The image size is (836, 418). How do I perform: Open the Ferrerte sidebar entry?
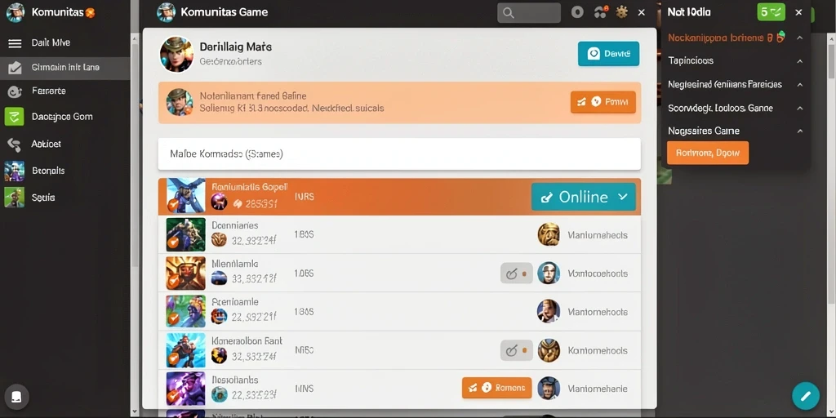(48, 91)
